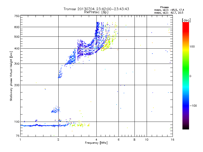Click the '[deg]' colorbar unit label
The width and height of the screenshot is (203, 152).
186,20
